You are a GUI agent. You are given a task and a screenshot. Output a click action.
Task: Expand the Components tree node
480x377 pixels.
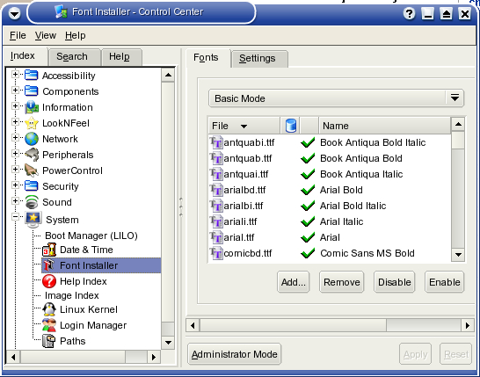15,90
